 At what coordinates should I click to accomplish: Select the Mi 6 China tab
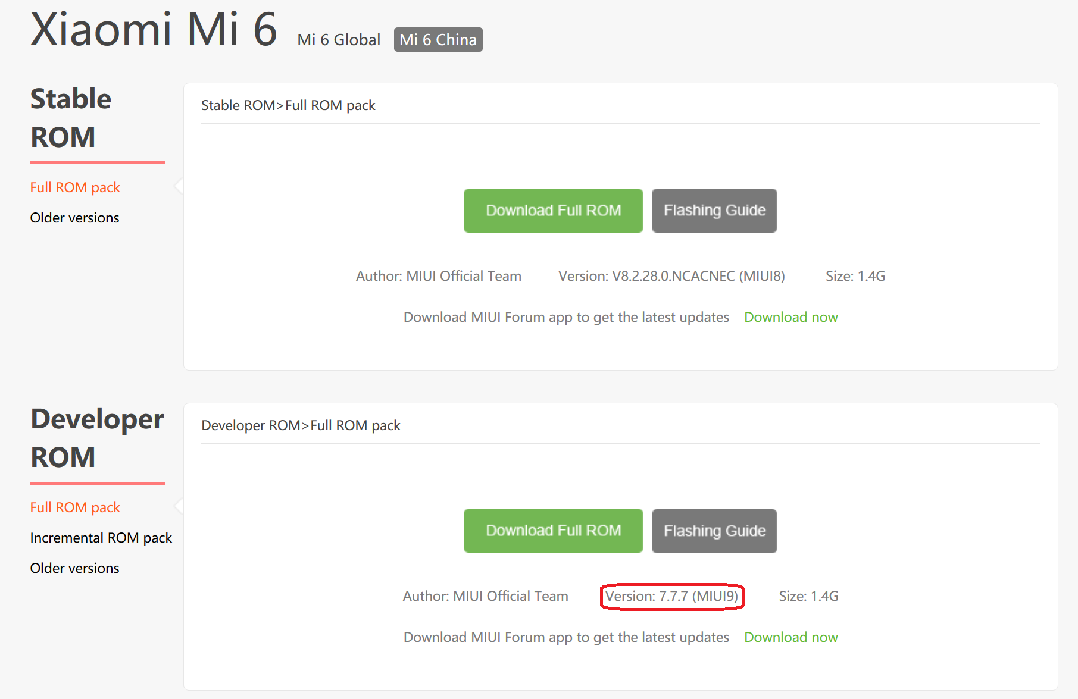point(438,40)
